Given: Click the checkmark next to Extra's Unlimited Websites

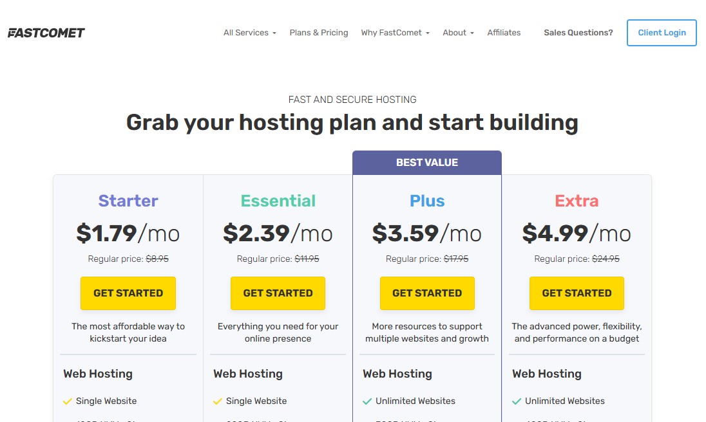Looking at the screenshot, I should coord(517,401).
